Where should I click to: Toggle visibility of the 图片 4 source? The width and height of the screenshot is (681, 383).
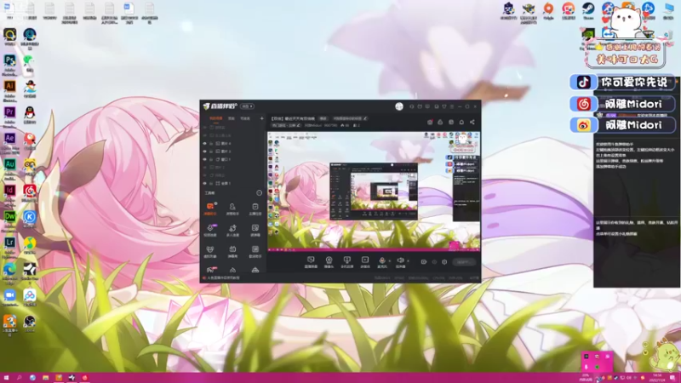point(205,143)
